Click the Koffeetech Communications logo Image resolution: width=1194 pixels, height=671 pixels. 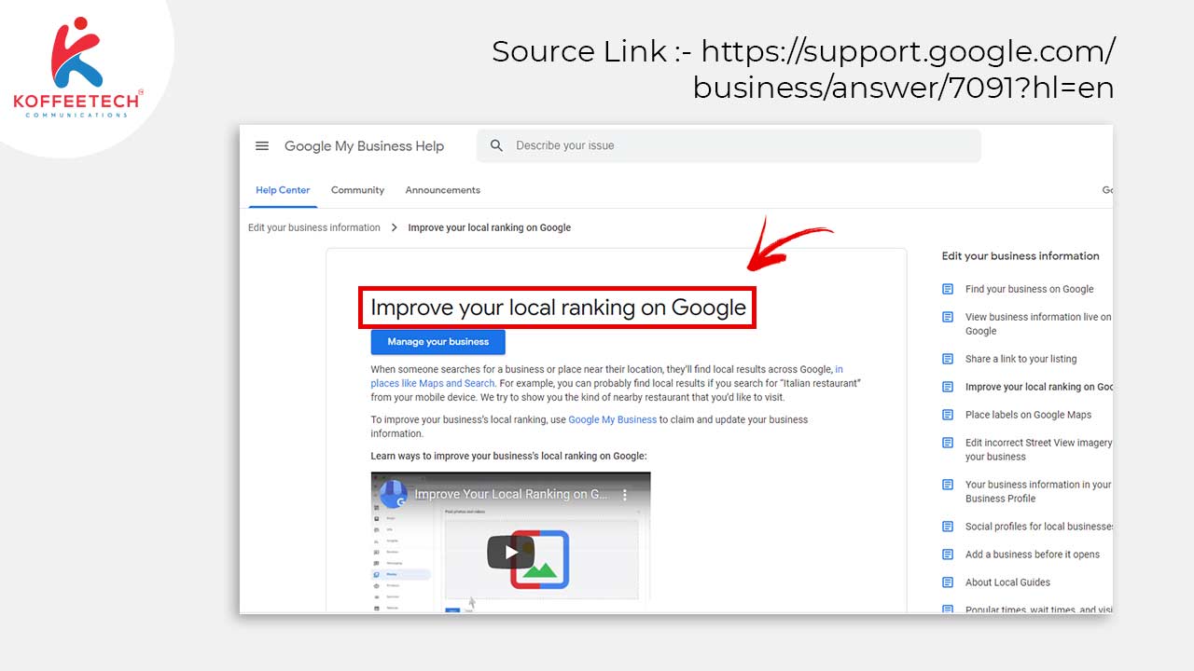(77, 67)
